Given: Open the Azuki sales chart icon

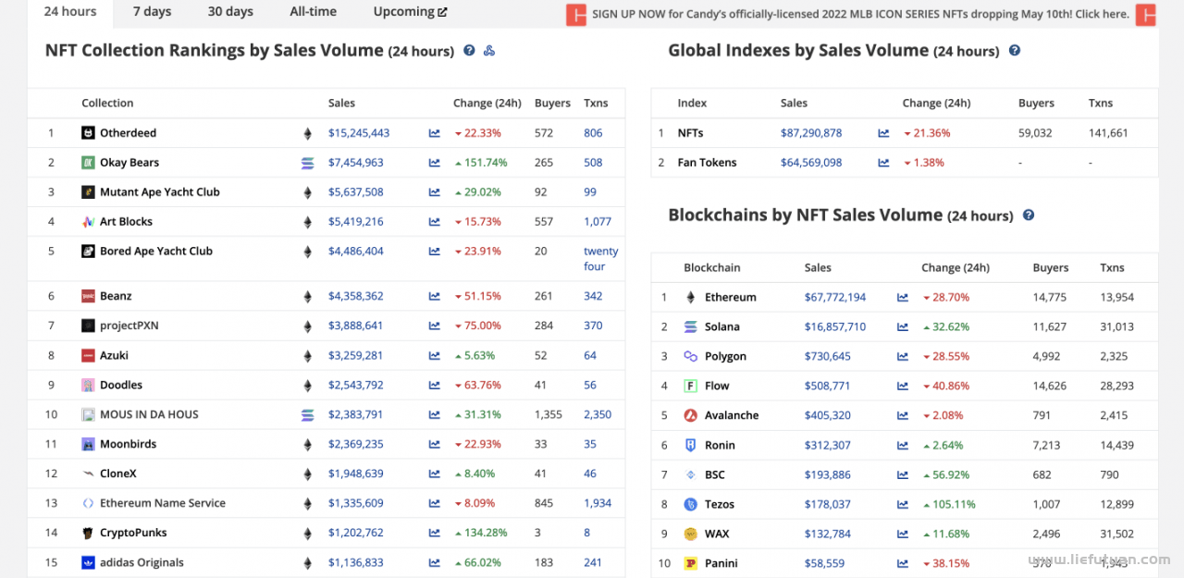Looking at the screenshot, I should click(435, 356).
